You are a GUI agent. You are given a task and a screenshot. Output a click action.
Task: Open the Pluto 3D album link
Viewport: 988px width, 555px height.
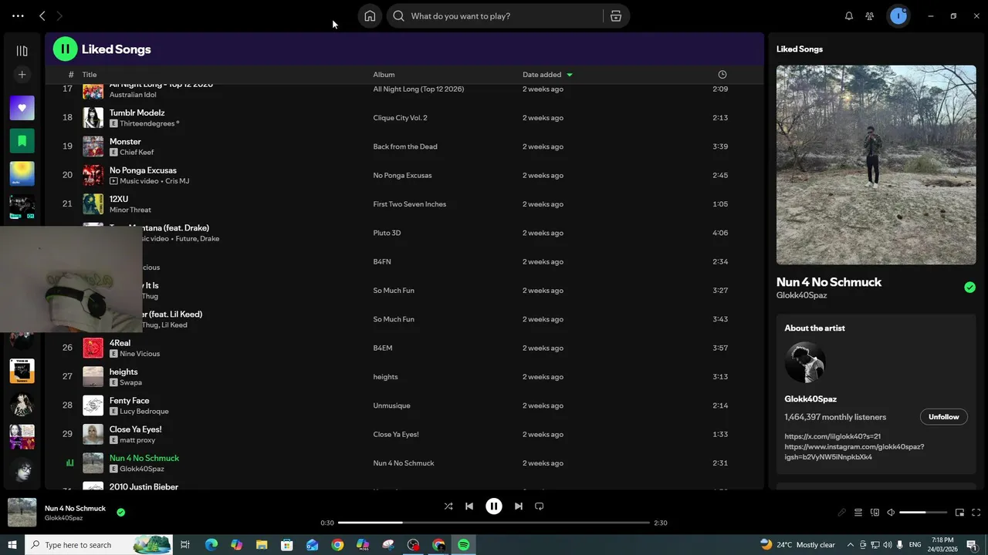387,233
